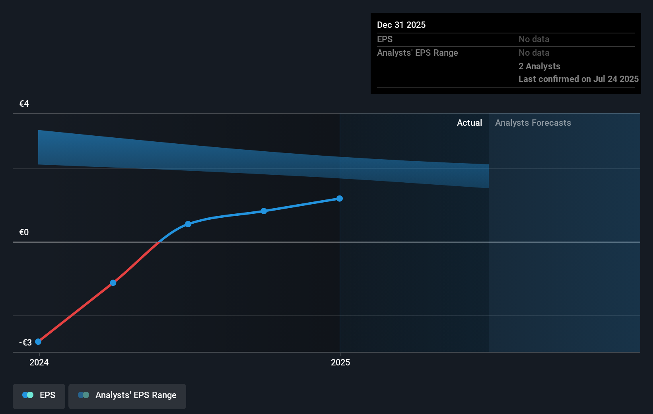Toggle the Analysts' EPS Range legend
This screenshot has height=414, width=653.
pyautogui.click(x=127, y=396)
